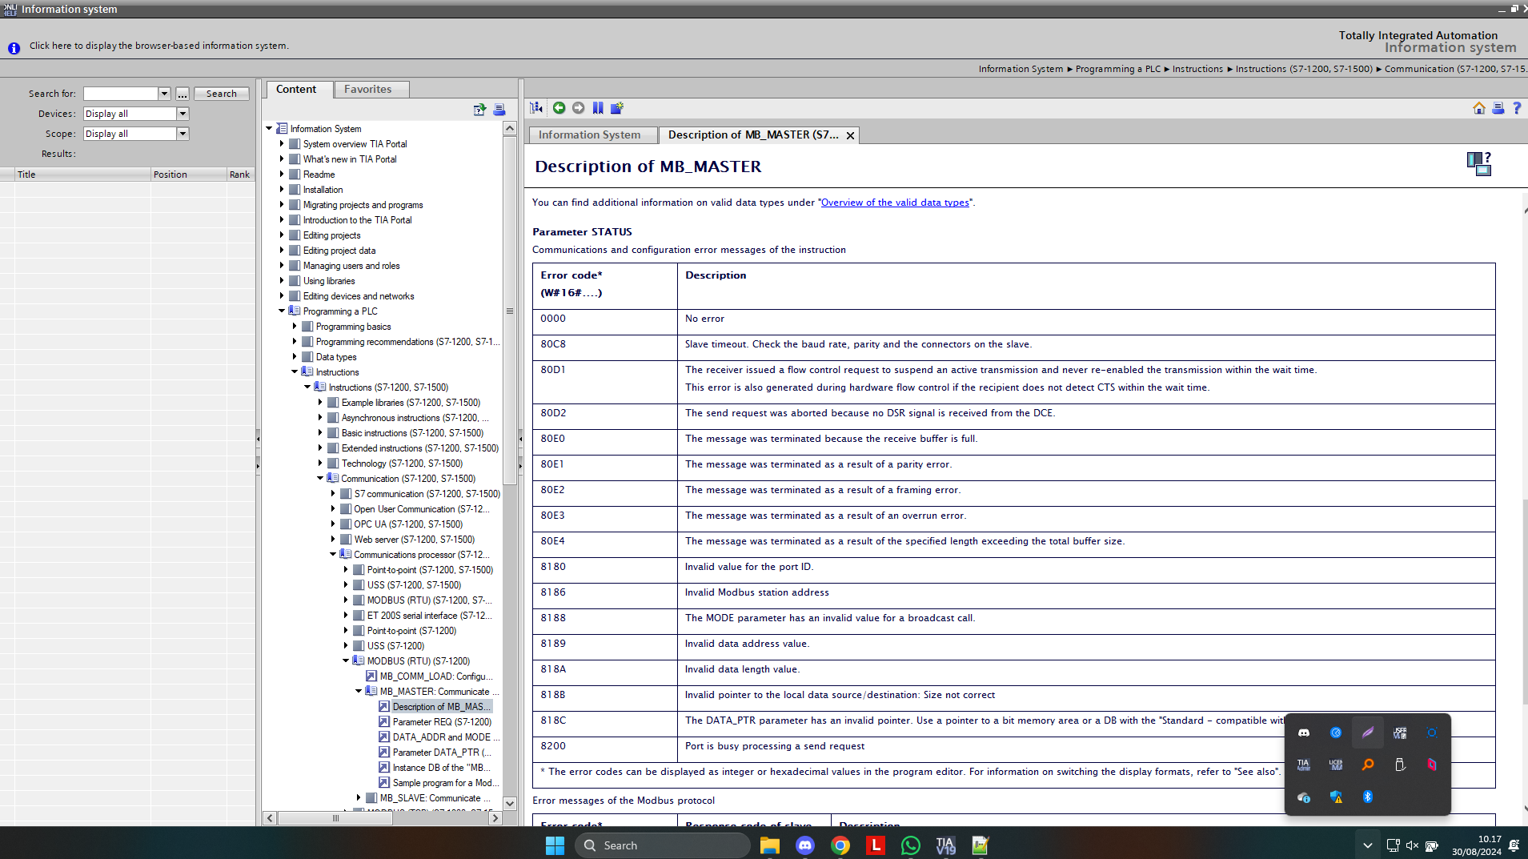This screenshot has height=859, width=1528.
Task: Click the Position column header
Action: 188,174
